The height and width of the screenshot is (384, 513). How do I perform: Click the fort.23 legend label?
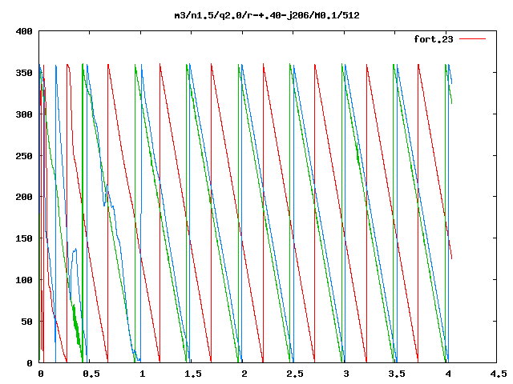(434, 39)
